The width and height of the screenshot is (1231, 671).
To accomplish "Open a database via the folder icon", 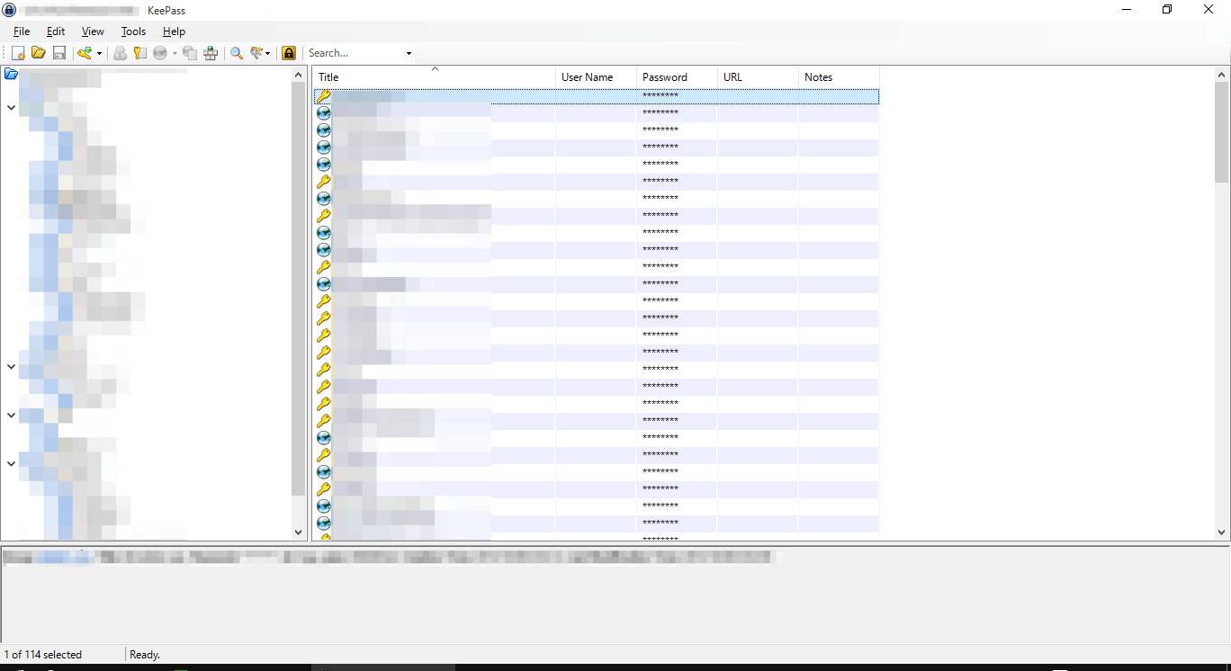I will 39,53.
